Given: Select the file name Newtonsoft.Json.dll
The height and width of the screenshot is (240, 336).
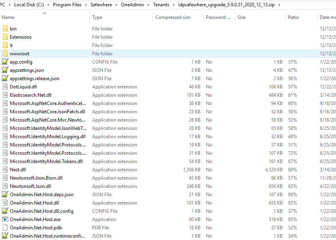Looking at the screenshot, I should point(30,186).
